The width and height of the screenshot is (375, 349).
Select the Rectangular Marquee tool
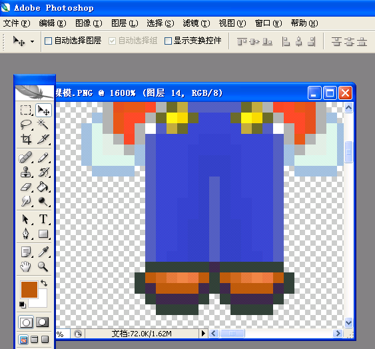(x=25, y=111)
